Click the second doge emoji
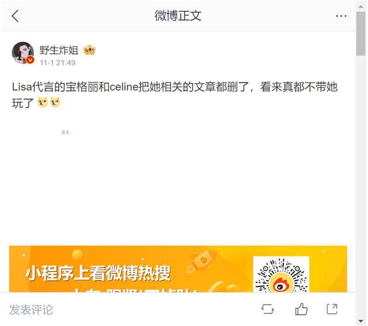The width and height of the screenshot is (368, 326). coord(55,102)
